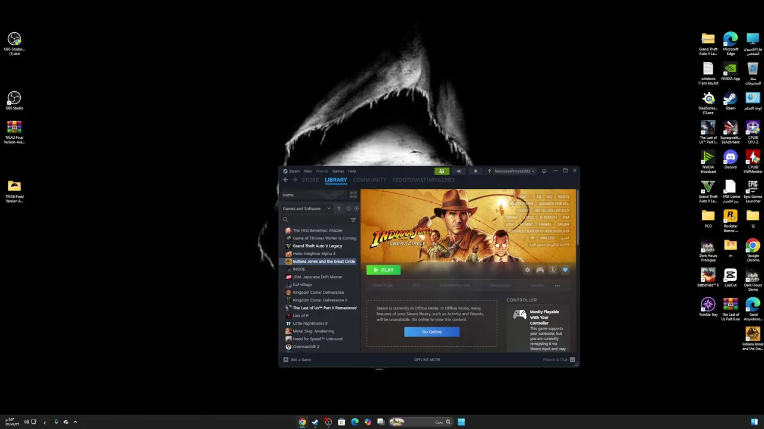Open Friends & Chat in Steam

[559, 360]
